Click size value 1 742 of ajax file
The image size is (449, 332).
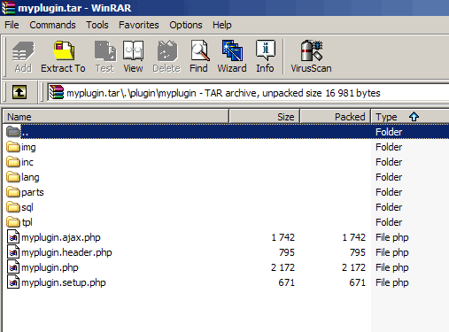pos(283,237)
